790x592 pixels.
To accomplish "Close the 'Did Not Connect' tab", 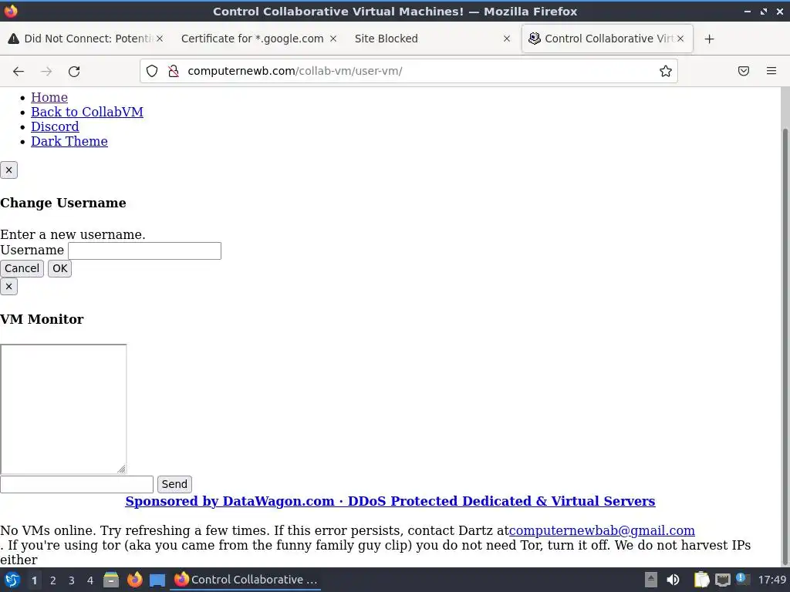I will (x=159, y=39).
